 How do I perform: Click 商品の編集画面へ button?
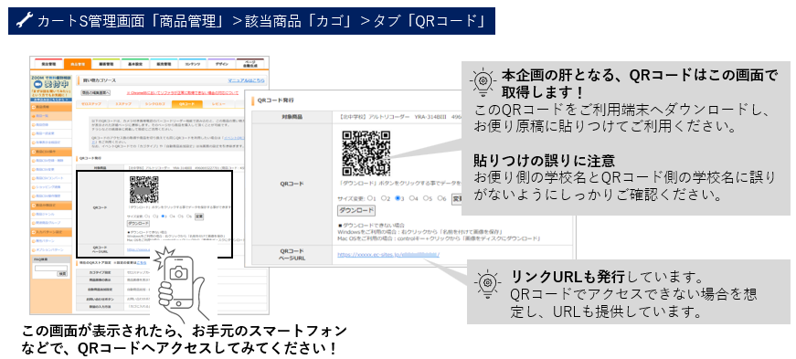point(95,92)
